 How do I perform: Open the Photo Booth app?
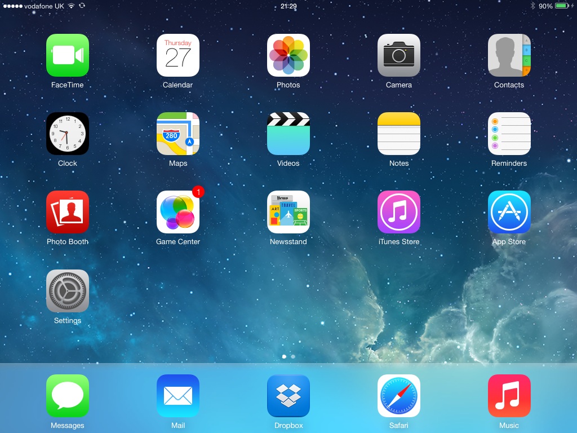(x=68, y=212)
